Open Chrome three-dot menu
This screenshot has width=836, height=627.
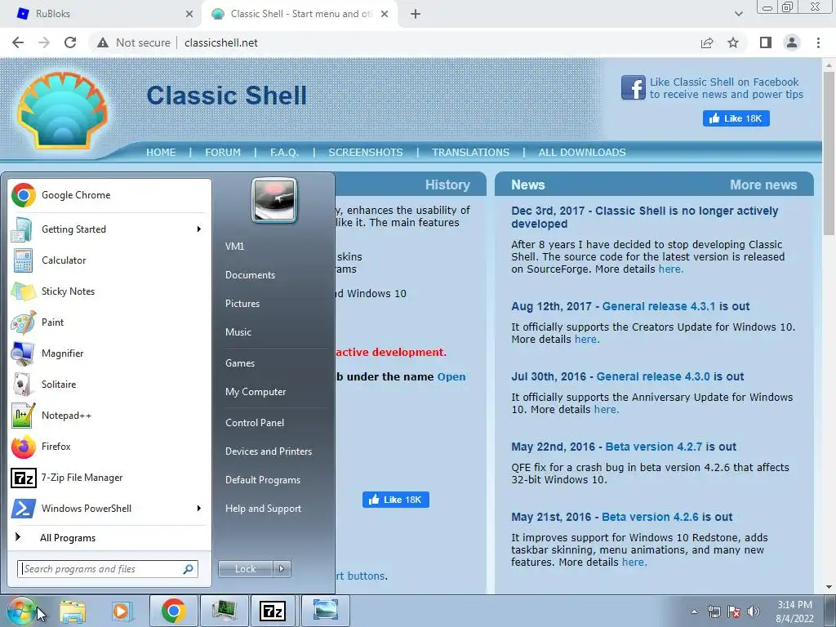point(818,42)
